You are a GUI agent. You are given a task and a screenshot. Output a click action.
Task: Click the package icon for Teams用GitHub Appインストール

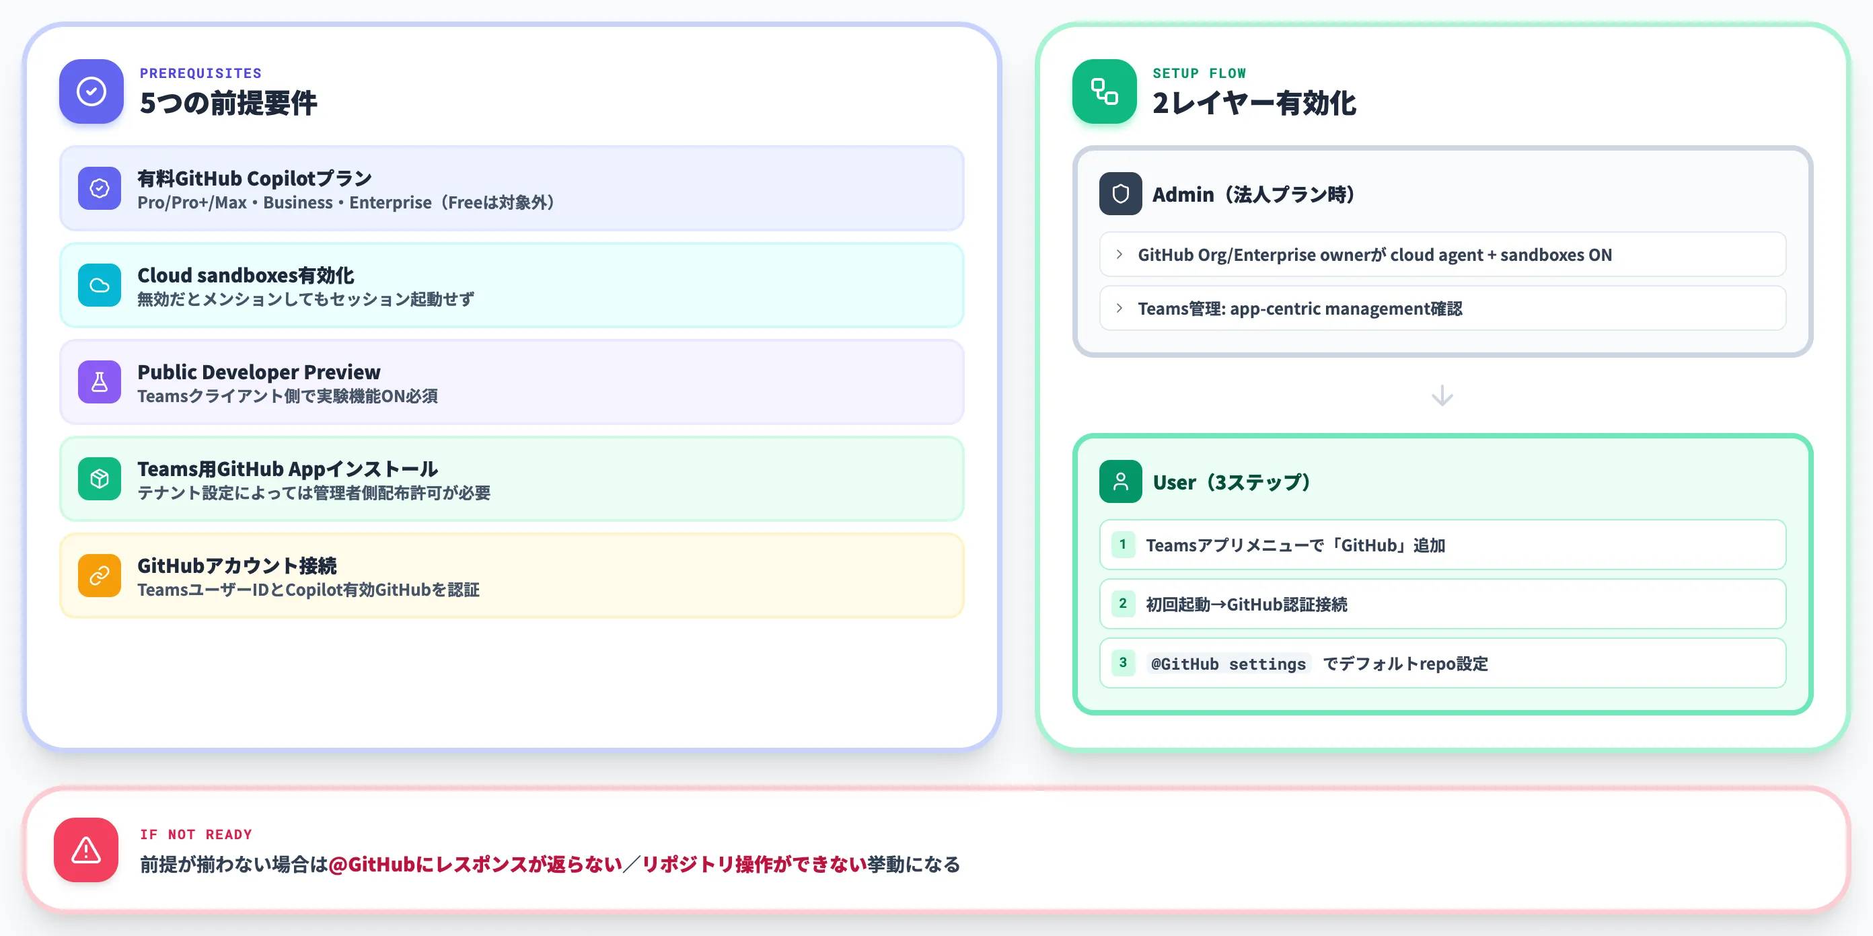(x=100, y=479)
